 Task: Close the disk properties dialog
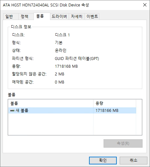tap(145, 5)
